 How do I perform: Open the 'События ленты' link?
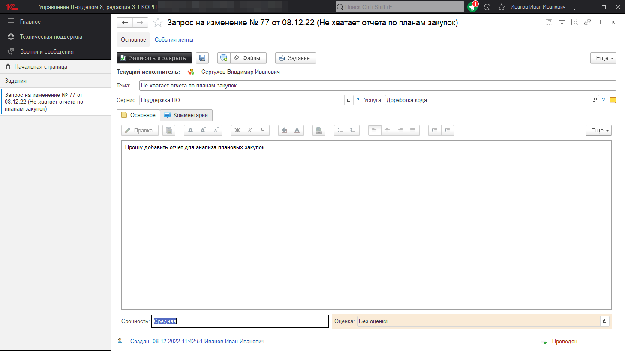(x=174, y=40)
